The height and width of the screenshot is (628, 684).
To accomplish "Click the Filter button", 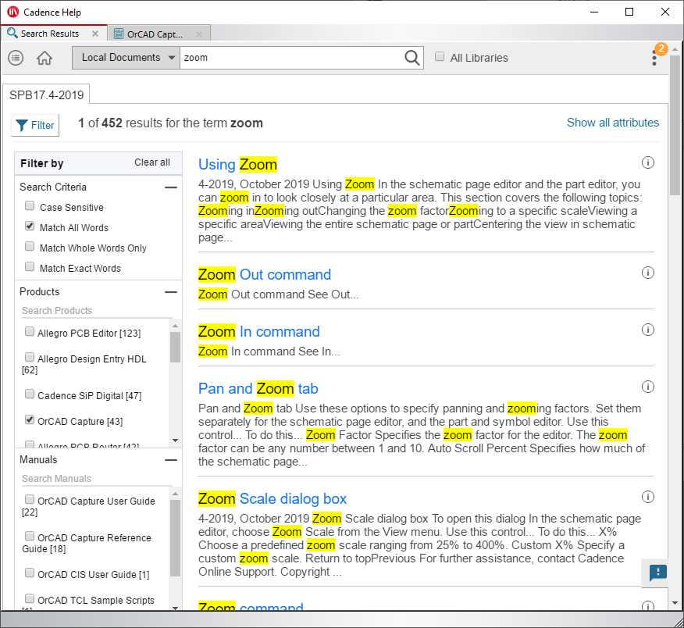I will (35, 125).
